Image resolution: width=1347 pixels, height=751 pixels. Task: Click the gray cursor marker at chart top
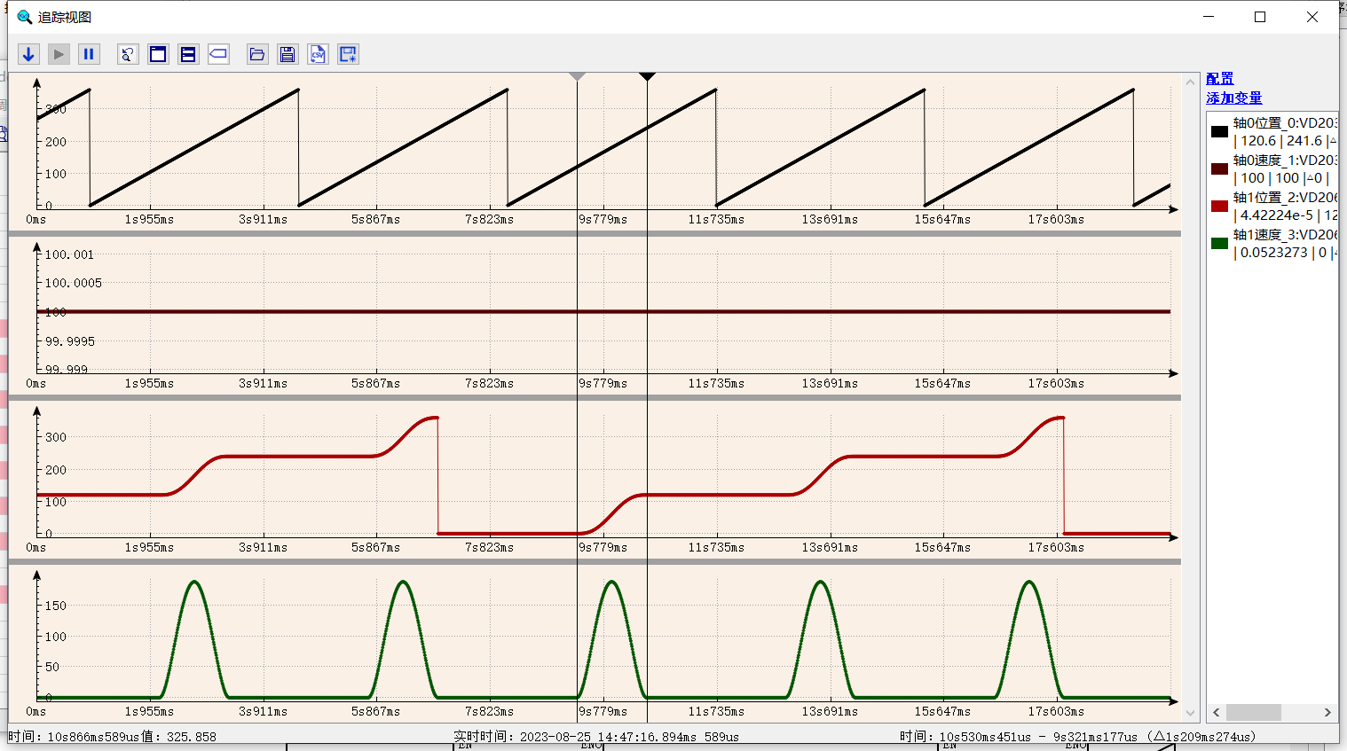coord(577,77)
